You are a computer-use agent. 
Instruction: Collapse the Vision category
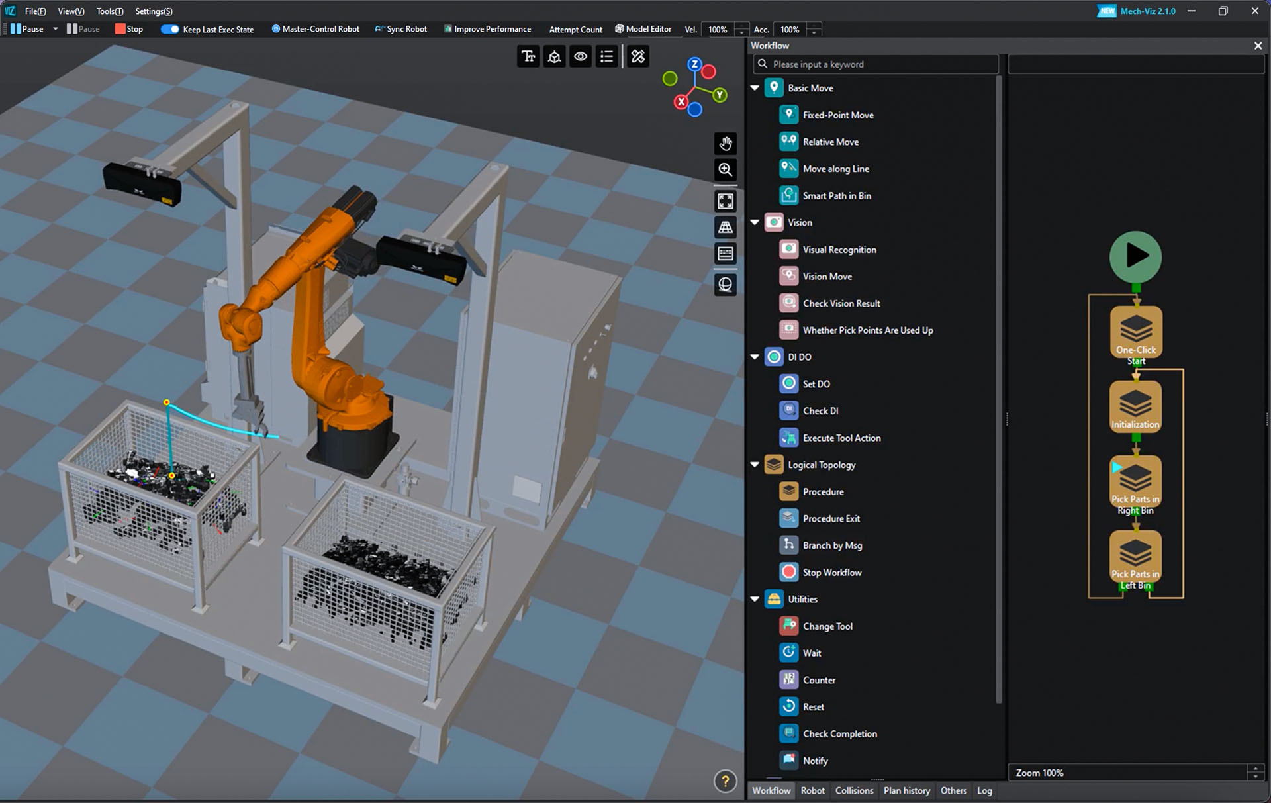(x=755, y=222)
